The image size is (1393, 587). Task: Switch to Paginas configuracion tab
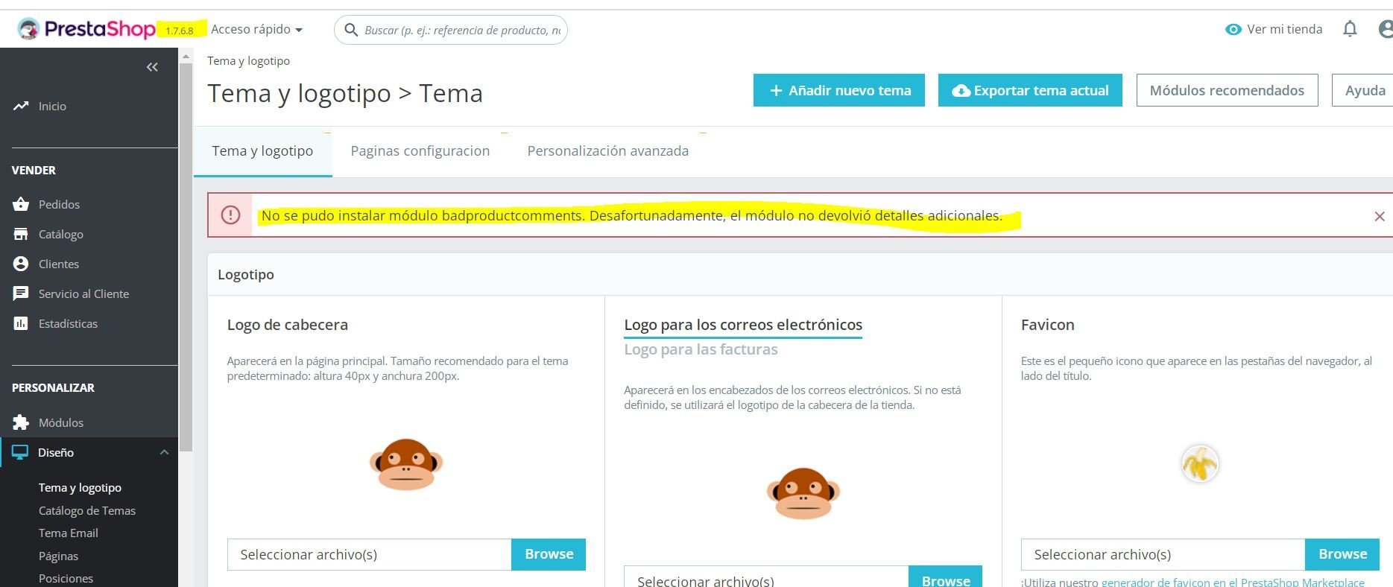pos(420,151)
